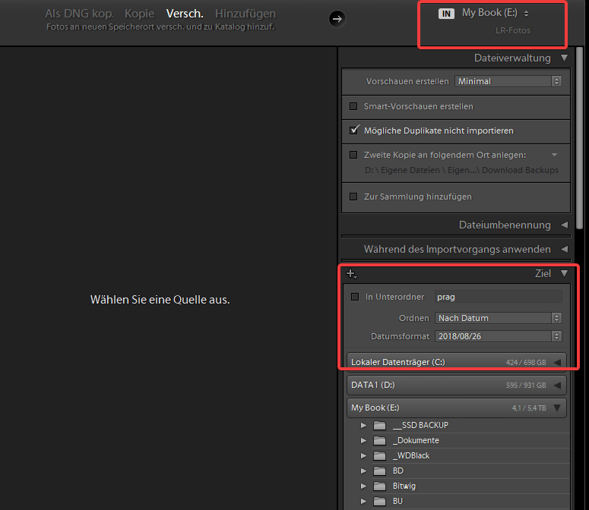The height and width of the screenshot is (510, 589).
Task: Enable the 'In Unterordner' checkbox
Action: tap(355, 297)
